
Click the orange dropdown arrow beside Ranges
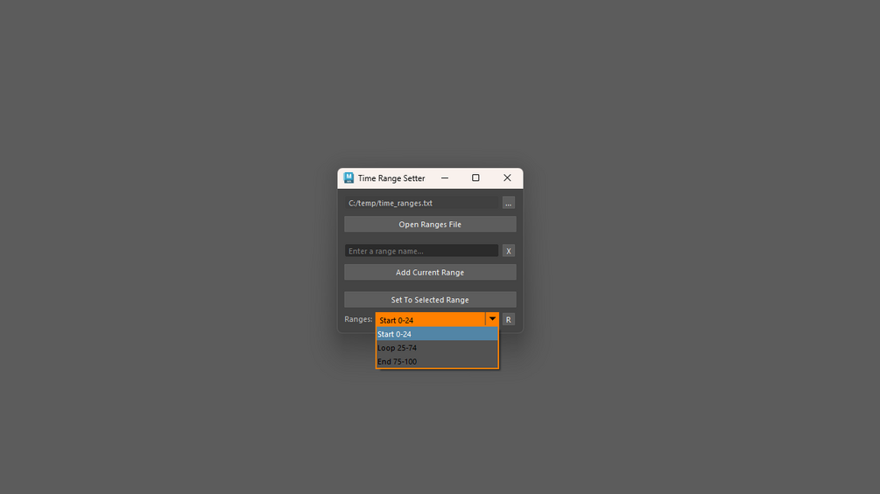(492, 319)
